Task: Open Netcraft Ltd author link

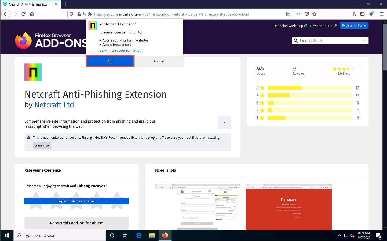Action: pos(54,105)
